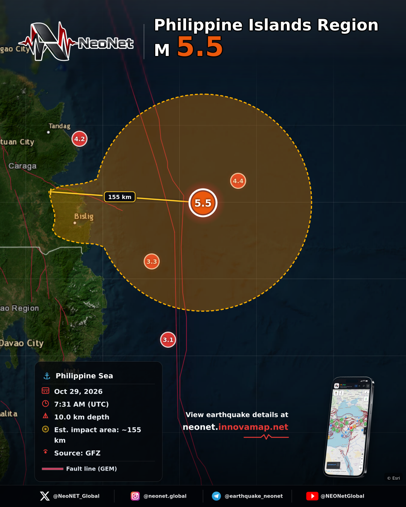Screen dimensions: 406x507
Task: Click the depth warning triangle icon
Action: tap(45, 416)
